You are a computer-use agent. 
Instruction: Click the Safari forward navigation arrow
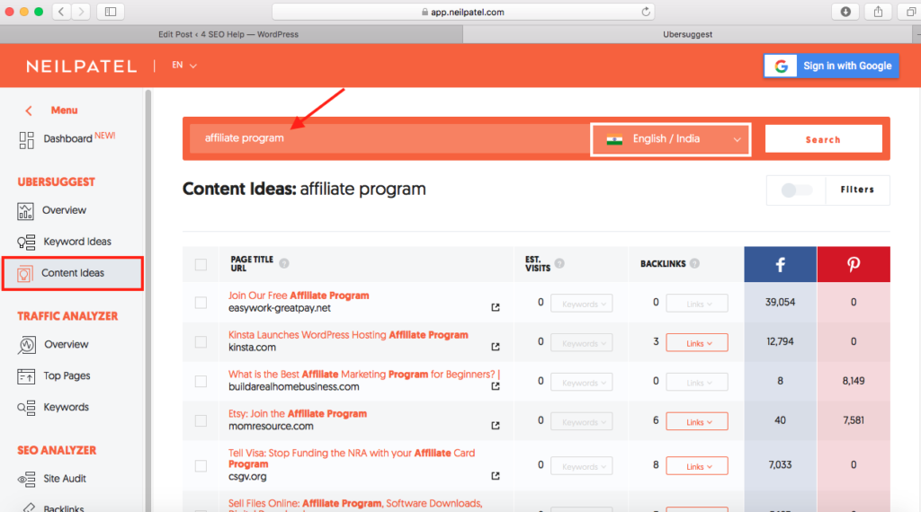pyautogui.click(x=81, y=12)
